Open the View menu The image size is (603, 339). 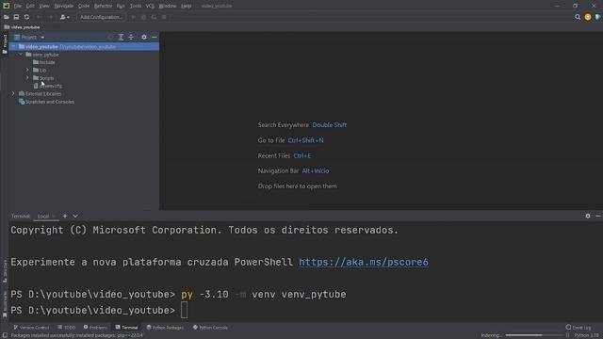[x=44, y=6]
